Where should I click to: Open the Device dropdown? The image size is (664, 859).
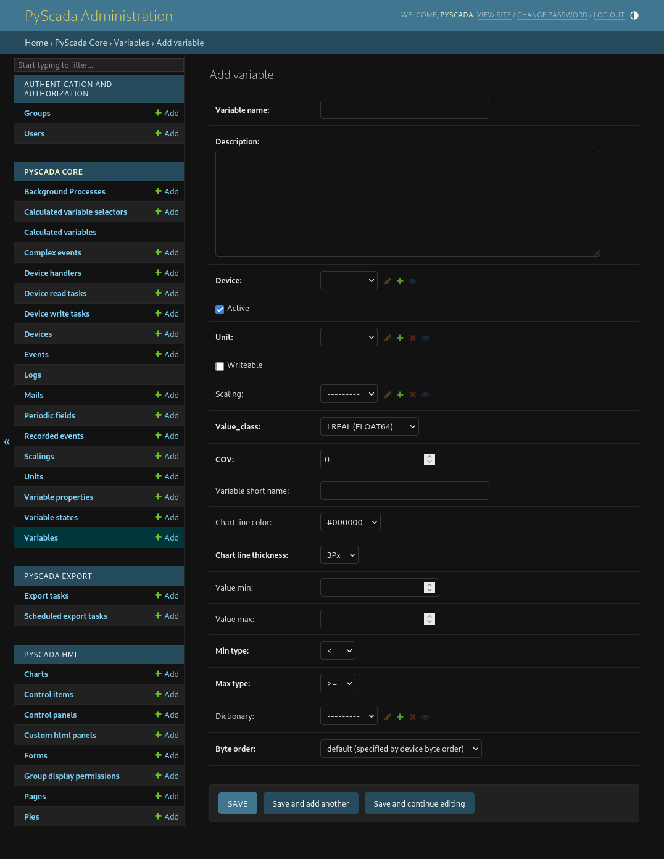[x=349, y=280]
